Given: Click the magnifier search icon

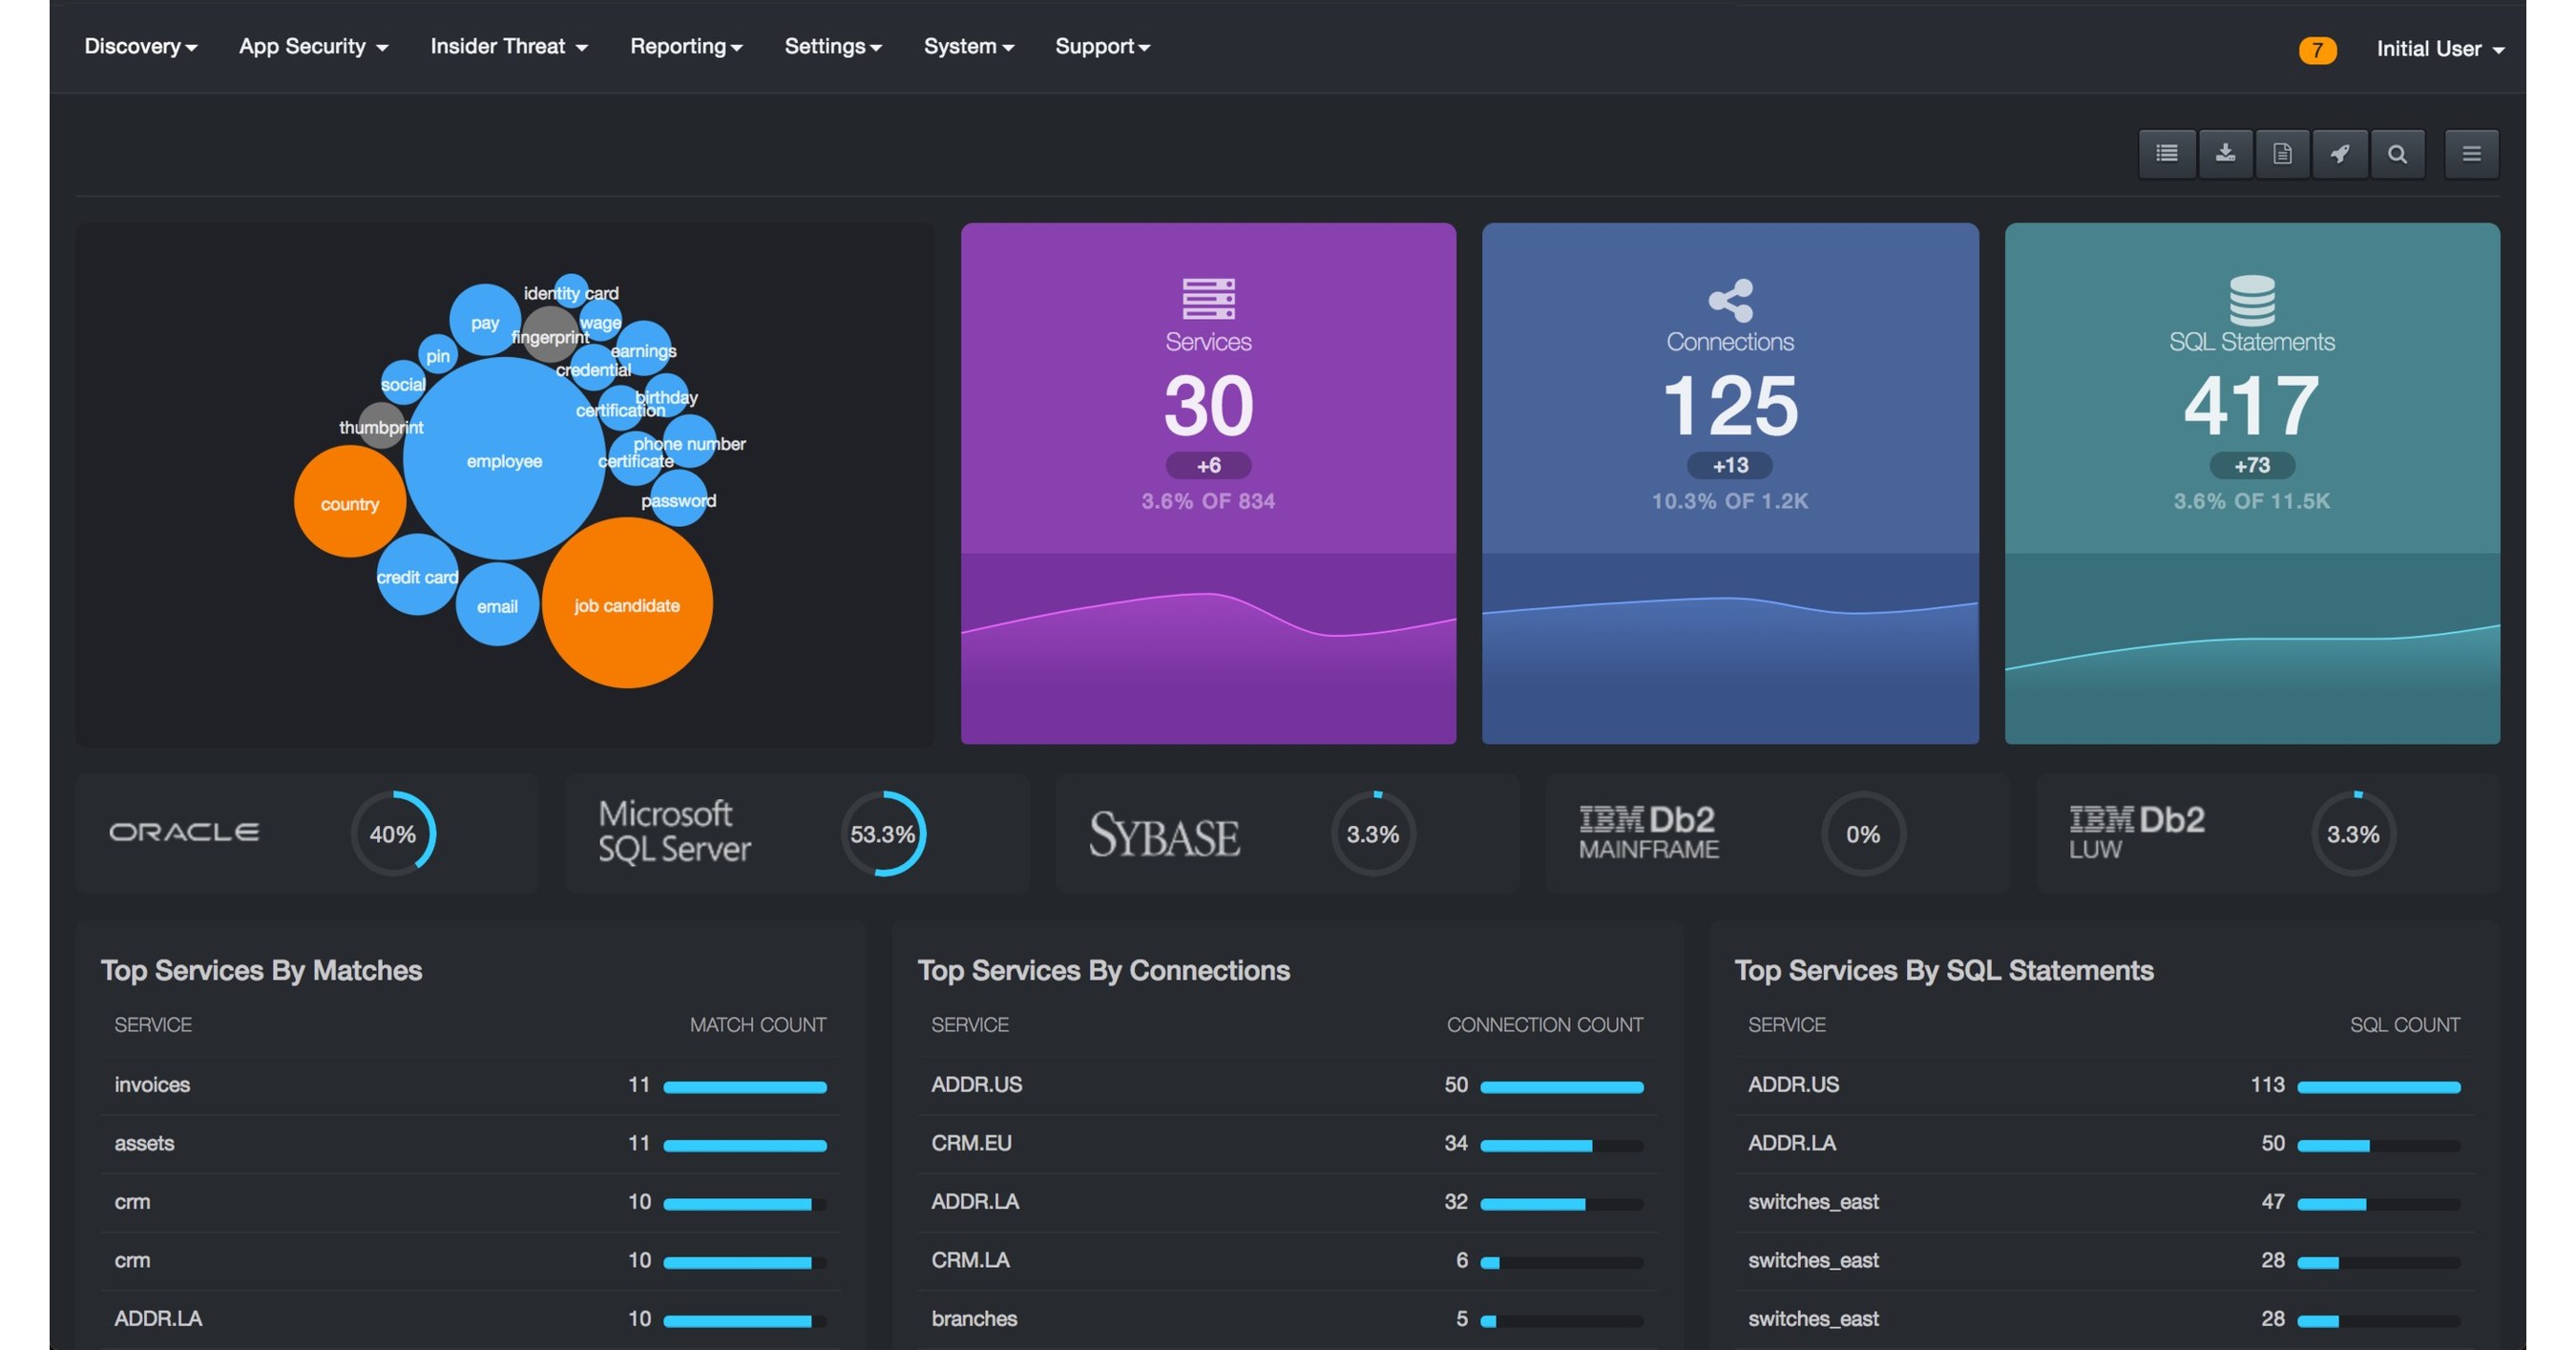Looking at the screenshot, I should [x=2397, y=154].
